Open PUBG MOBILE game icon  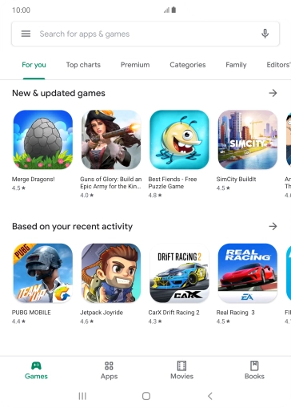click(43, 273)
